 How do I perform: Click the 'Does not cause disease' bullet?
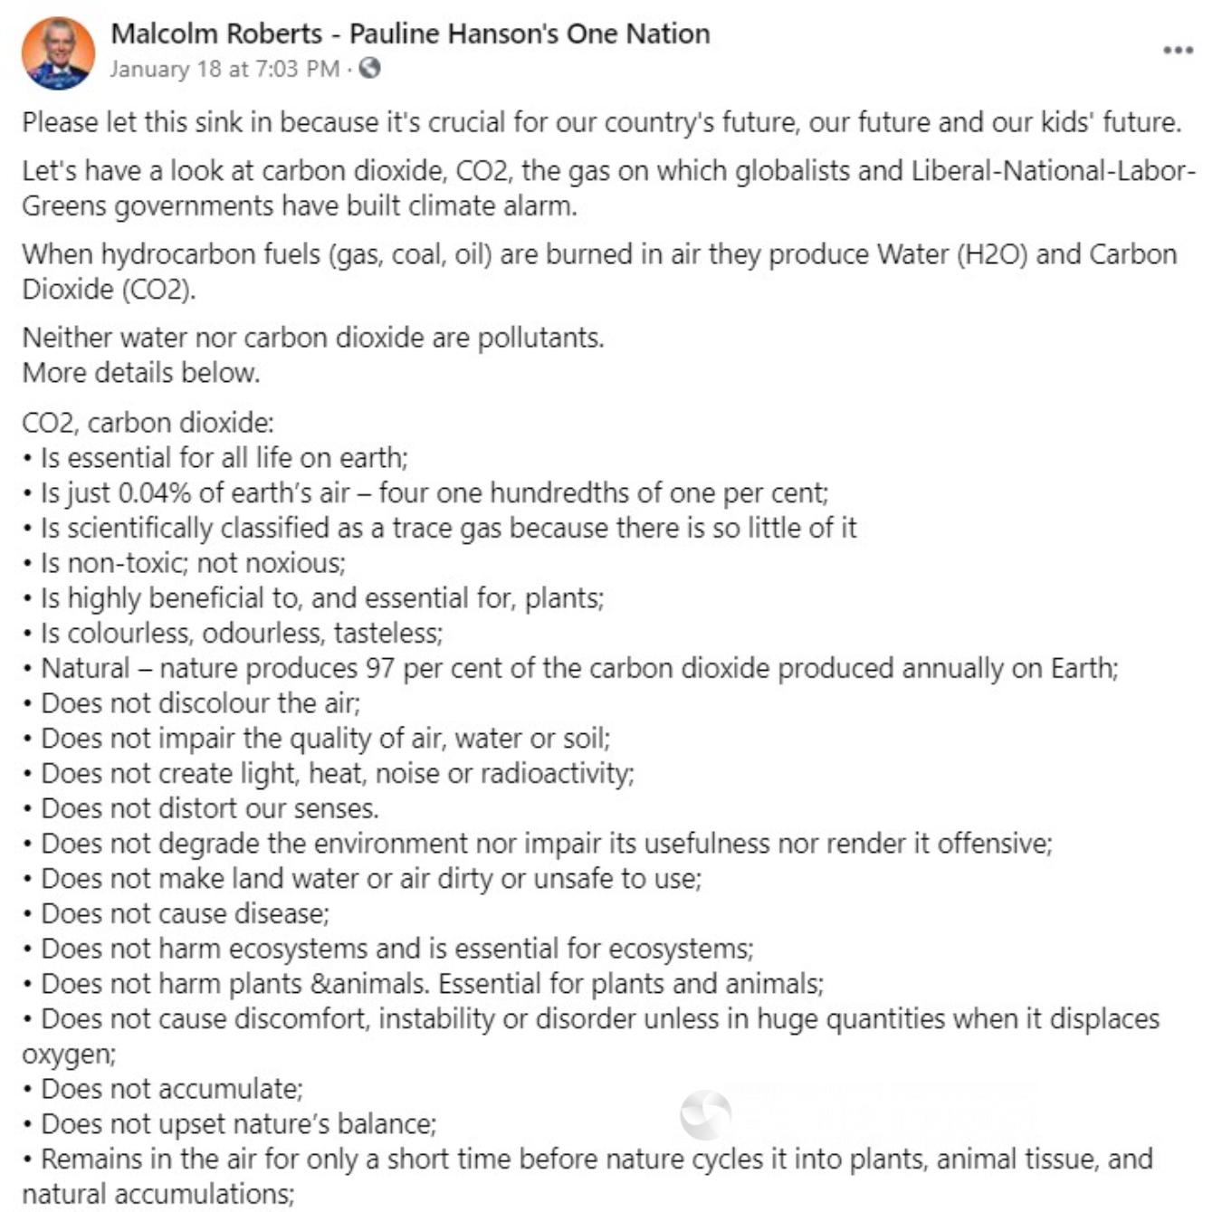pyautogui.click(x=176, y=914)
